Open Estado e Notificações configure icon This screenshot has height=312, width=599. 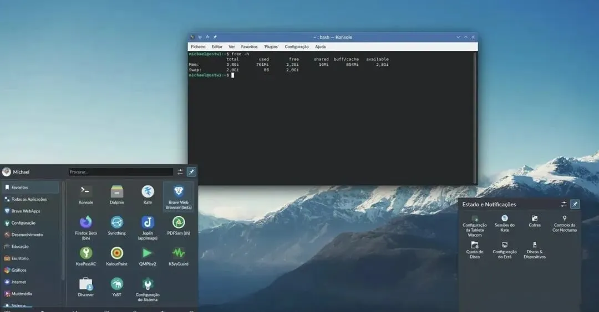point(564,204)
